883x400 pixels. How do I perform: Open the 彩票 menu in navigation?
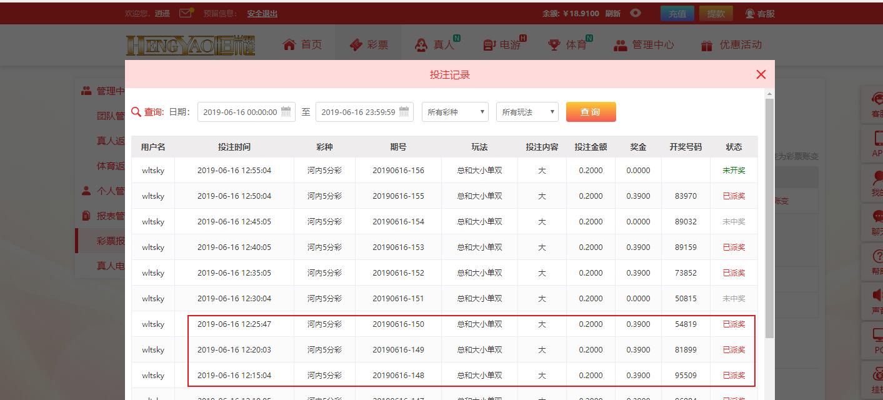pos(369,45)
